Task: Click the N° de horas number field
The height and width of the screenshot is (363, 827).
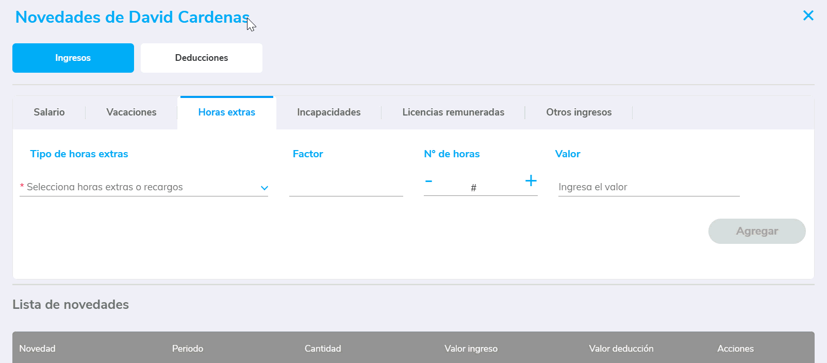Action: [474, 188]
